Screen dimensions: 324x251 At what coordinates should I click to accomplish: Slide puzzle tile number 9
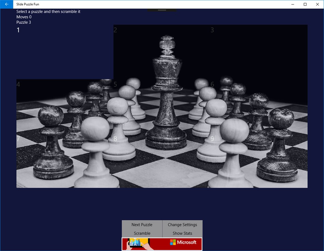[259, 160]
